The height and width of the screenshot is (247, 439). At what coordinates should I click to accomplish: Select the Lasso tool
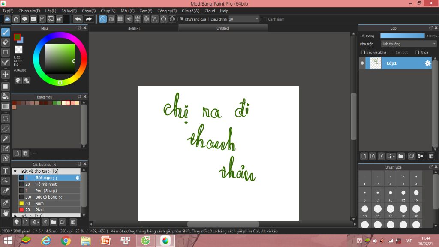point(5,129)
